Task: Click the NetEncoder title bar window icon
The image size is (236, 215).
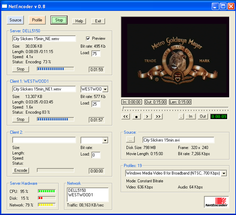Action: [4, 6]
